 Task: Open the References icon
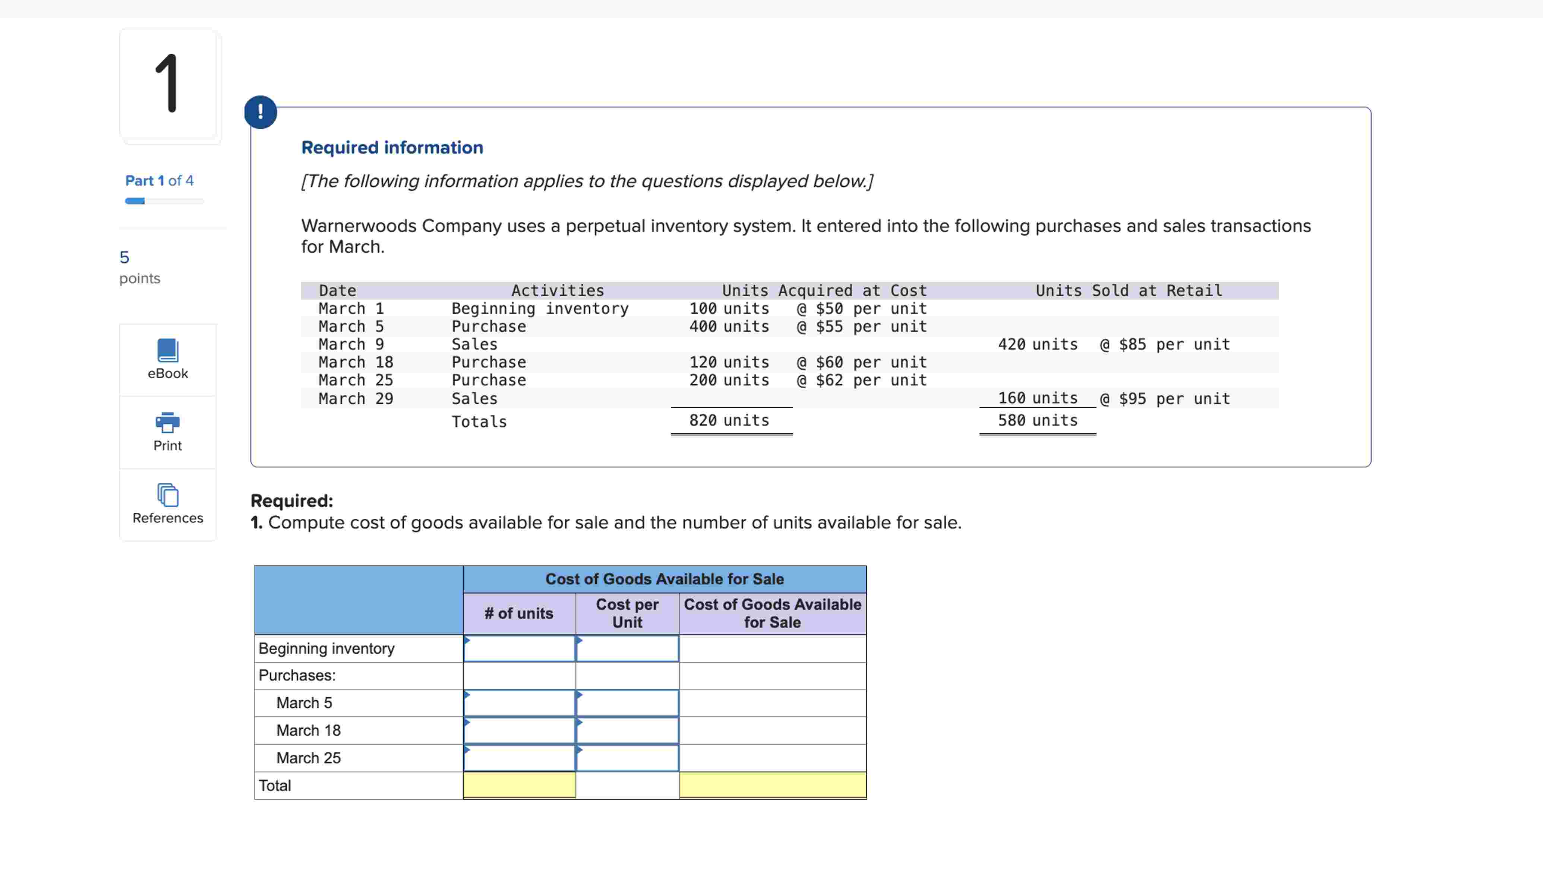point(168,495)
